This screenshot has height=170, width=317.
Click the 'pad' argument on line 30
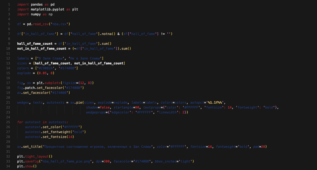pos(256,147)
